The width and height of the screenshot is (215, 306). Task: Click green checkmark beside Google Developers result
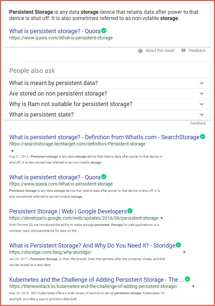(x=130, y=211)
